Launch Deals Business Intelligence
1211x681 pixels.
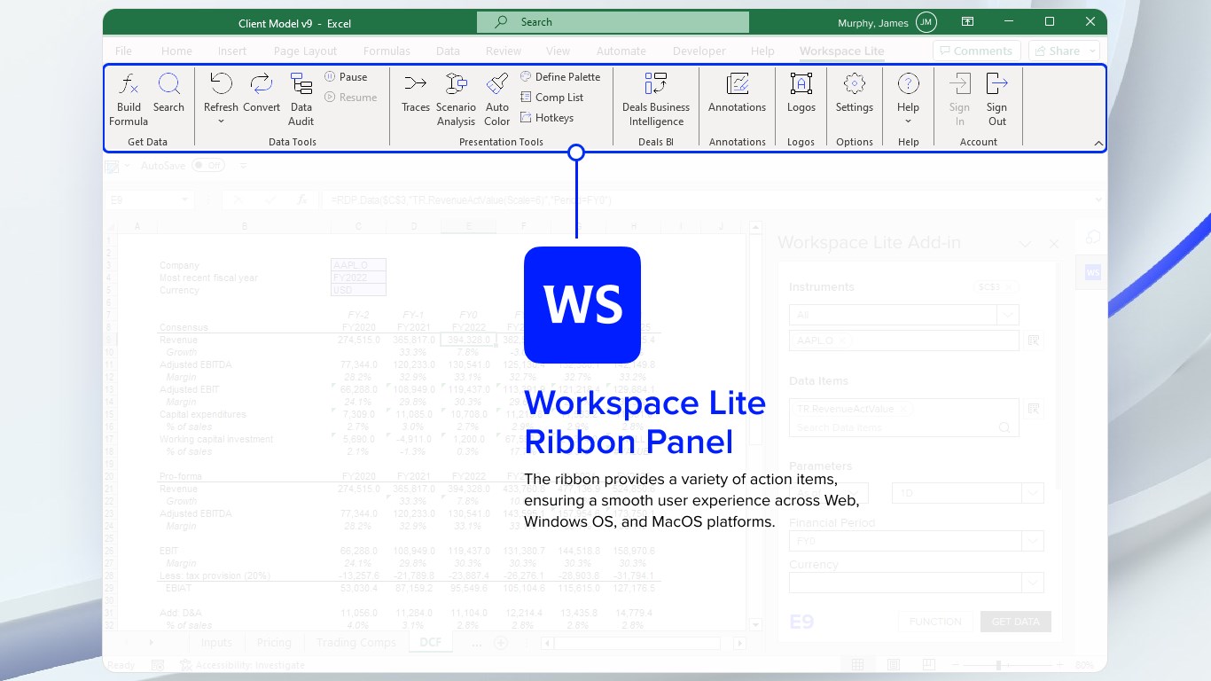pyautogui.click(x=656, y=98)
